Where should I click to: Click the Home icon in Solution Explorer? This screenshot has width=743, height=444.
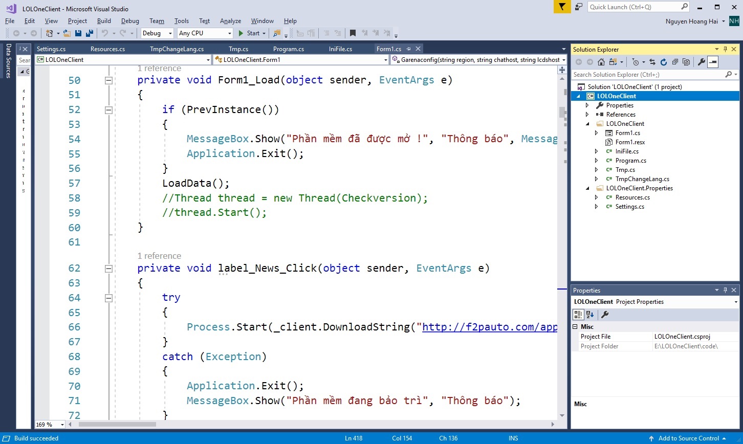[601, 62]
